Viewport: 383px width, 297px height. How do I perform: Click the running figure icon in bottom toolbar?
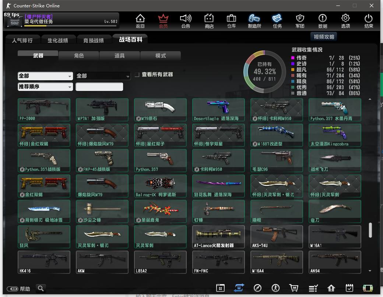pos(275,288)
